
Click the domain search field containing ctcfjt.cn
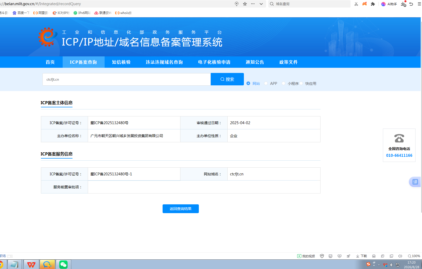127,79
